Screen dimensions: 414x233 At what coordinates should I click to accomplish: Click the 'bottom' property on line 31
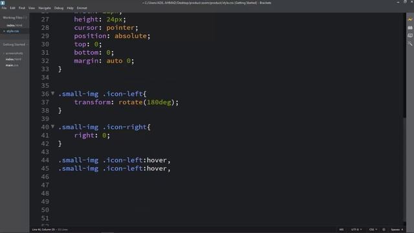(x=86, y=52)
